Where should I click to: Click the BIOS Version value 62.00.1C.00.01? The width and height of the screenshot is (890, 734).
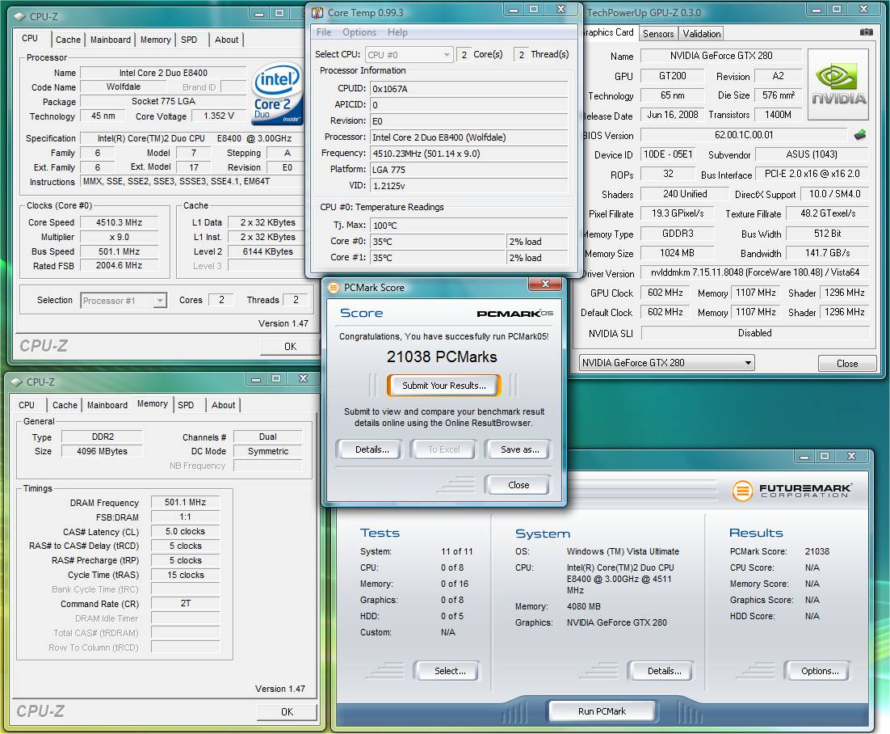click(x=744, y=135)
